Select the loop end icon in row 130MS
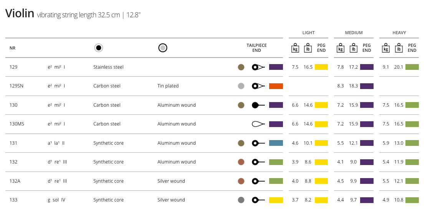This screenshot has height=218, width=425. (258, 124)
